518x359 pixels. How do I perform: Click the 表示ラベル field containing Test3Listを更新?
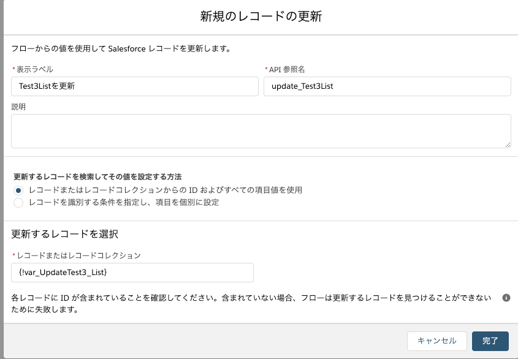pyautogui.click(x=135, y=86)
